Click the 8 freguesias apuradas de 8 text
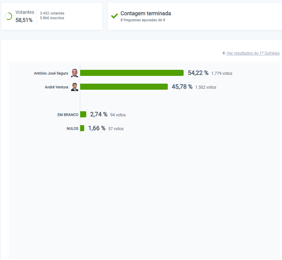Screen dimensions: 282x260 (x=143, y=20)
